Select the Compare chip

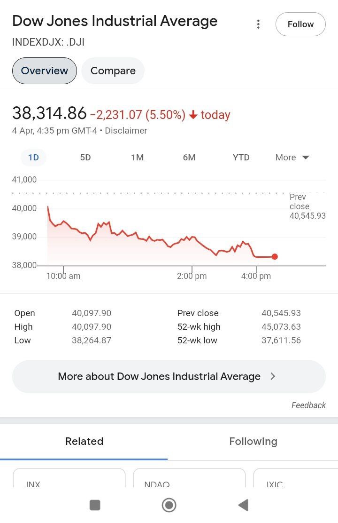pyautogui.click(x=113, y=71)
